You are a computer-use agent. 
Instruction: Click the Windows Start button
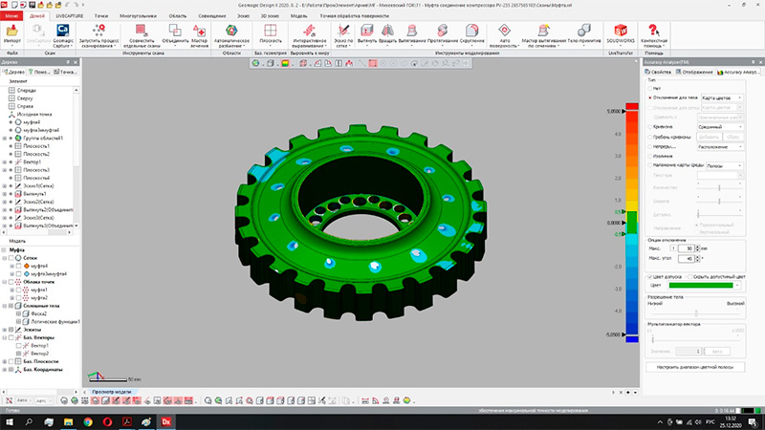10,422
